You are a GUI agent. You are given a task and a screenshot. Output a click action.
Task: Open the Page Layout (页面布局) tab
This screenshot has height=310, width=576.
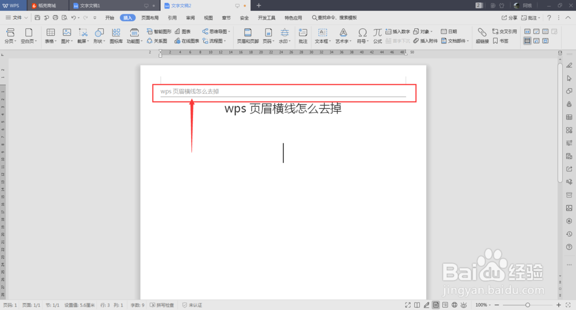(x=150, y=18)
